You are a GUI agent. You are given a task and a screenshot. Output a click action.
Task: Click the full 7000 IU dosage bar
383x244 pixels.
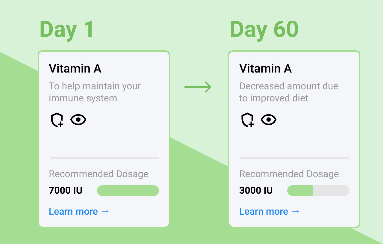pyautogui.click(x=128, y=191)
